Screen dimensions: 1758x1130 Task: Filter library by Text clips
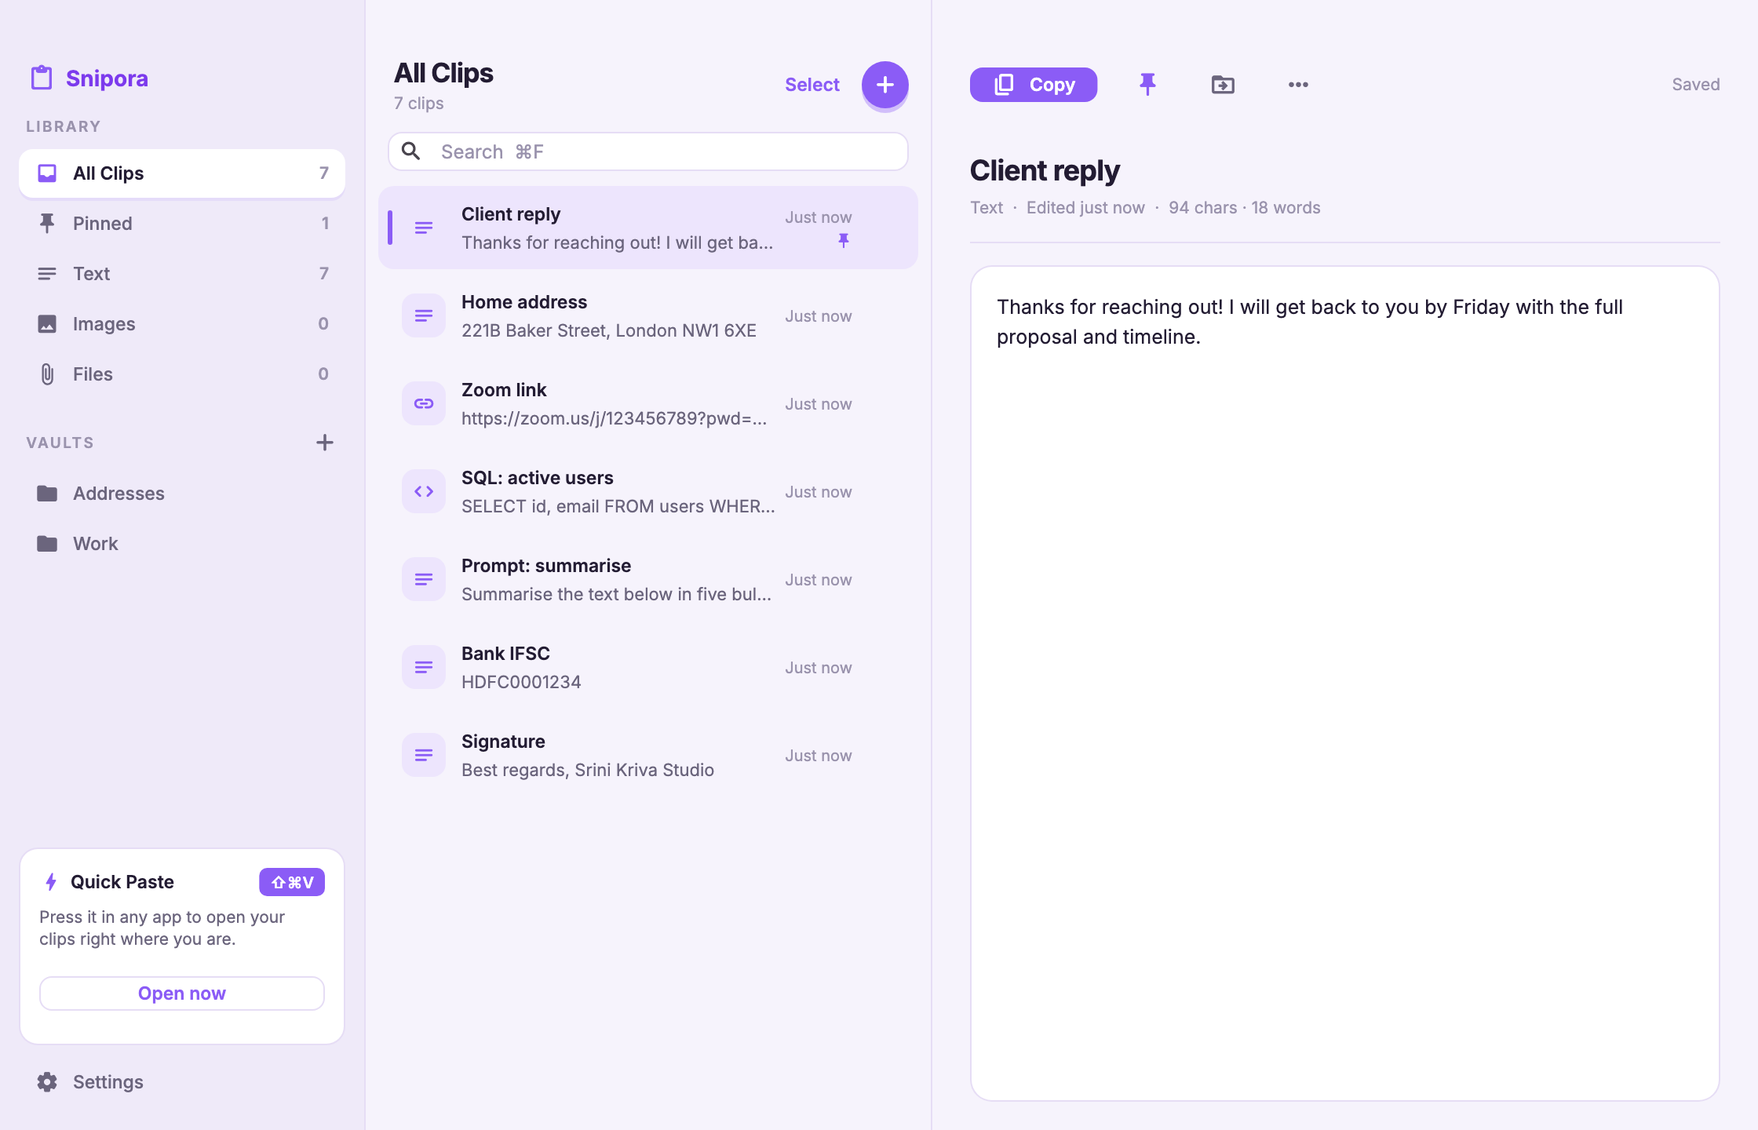182,274
